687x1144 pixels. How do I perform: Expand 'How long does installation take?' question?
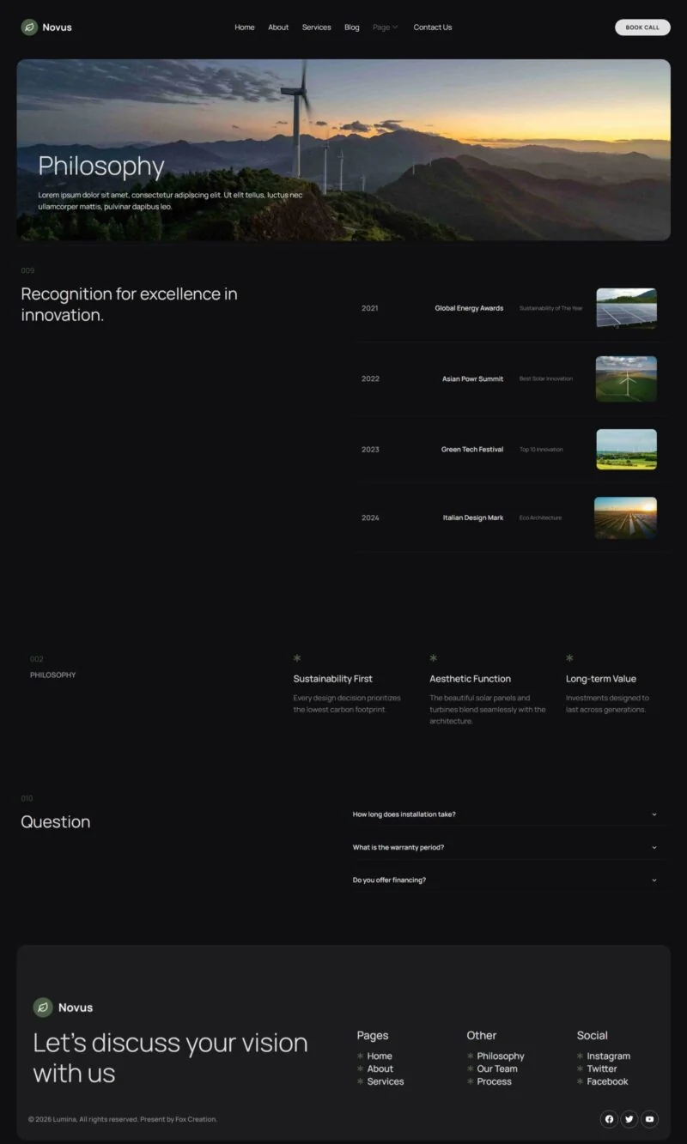click(x=506, y=814)
